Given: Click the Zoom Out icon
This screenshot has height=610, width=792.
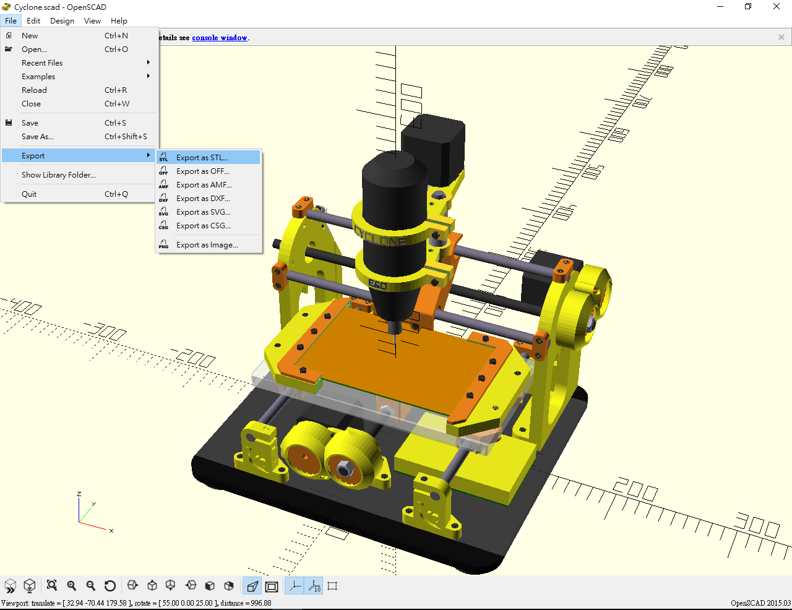Looking at the screenshot, I should click(x=91, y=586).
